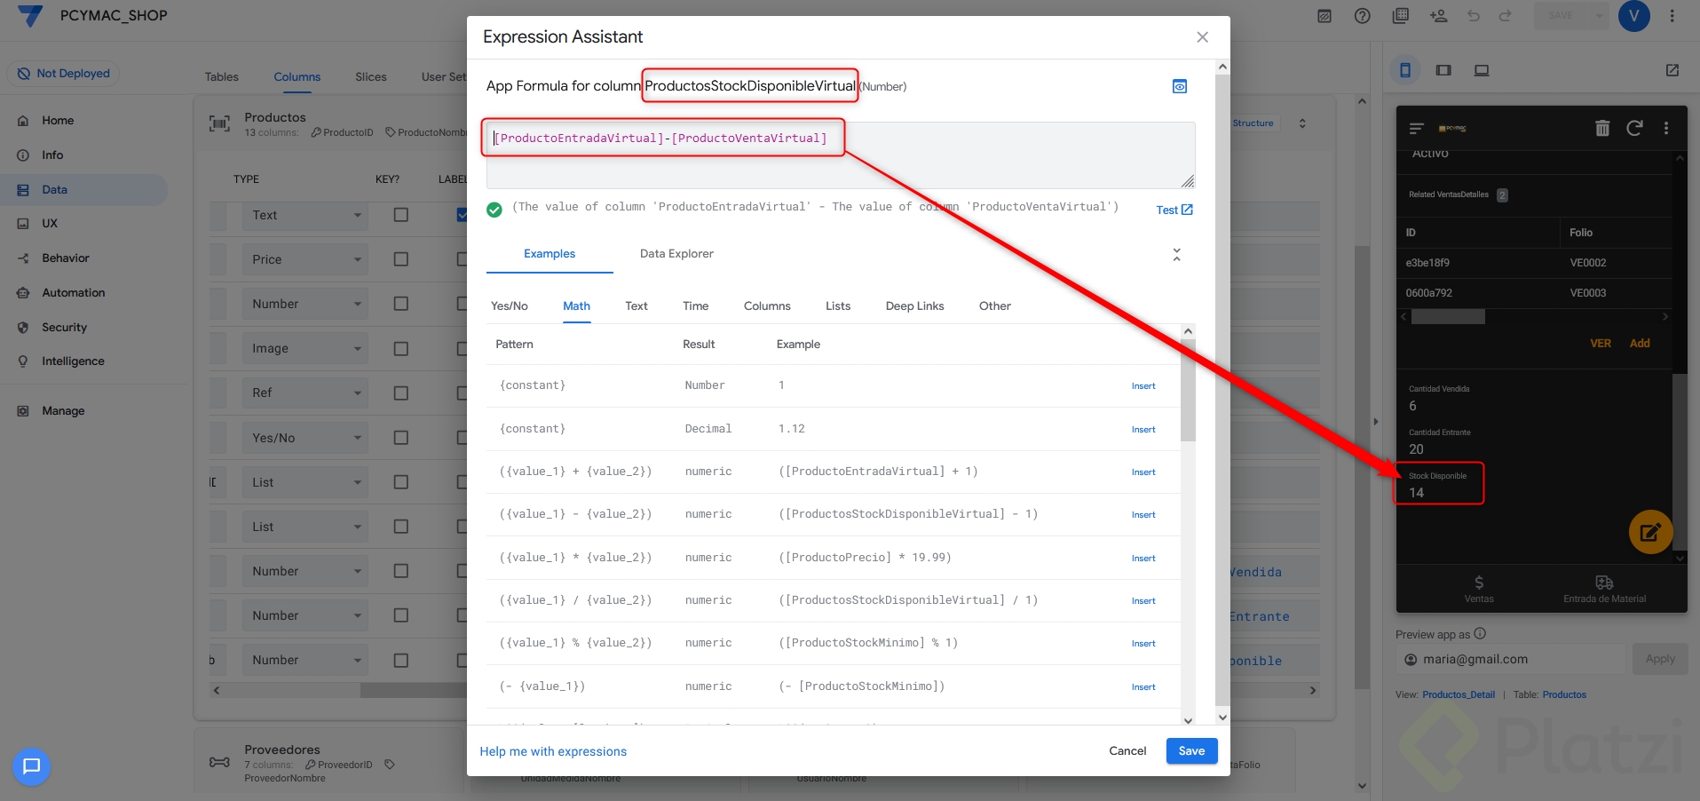1700x801 pixels.
Task: Open Automation section in sidebar
Action: [74, 293]
